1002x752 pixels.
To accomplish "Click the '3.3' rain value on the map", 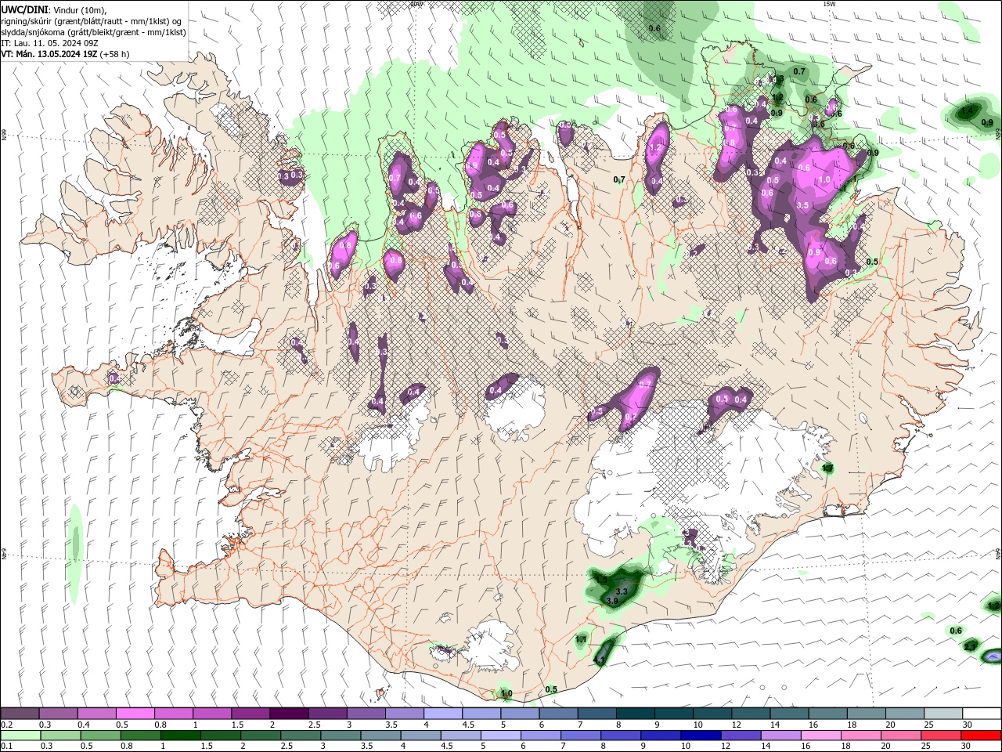I will pos(623,591).
